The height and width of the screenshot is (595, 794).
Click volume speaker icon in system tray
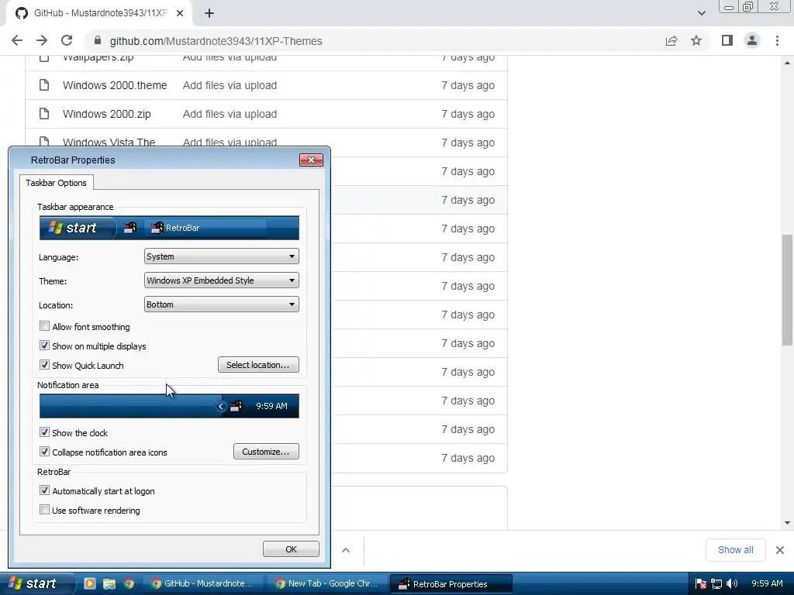click(732, 584)
